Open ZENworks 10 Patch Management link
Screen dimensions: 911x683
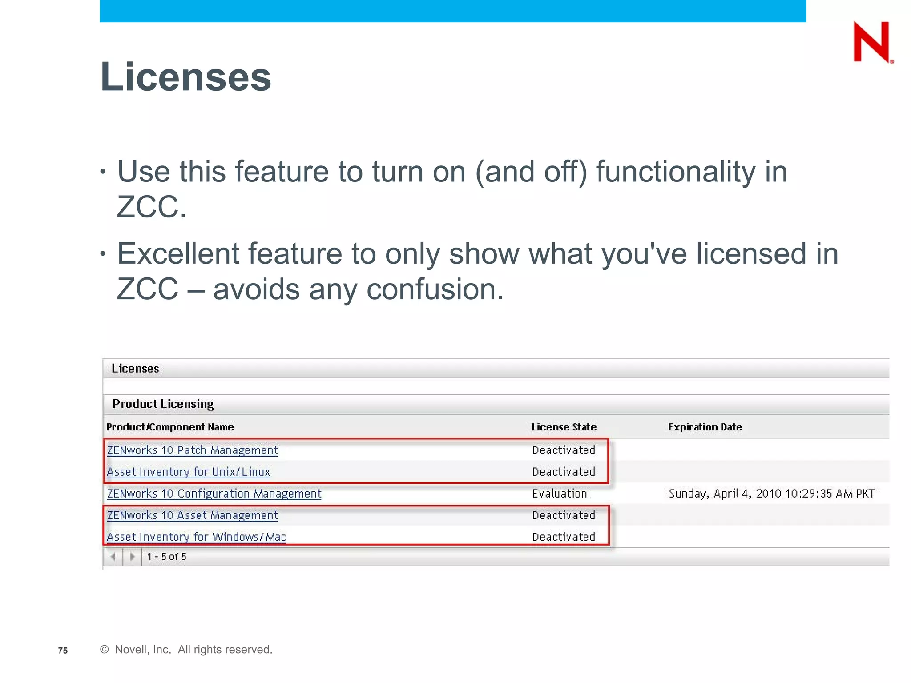pos(193,450)
